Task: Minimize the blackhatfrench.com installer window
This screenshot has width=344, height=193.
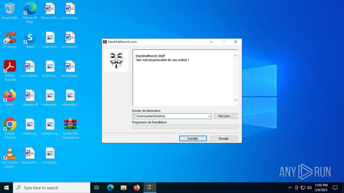Action: (211, 42)
